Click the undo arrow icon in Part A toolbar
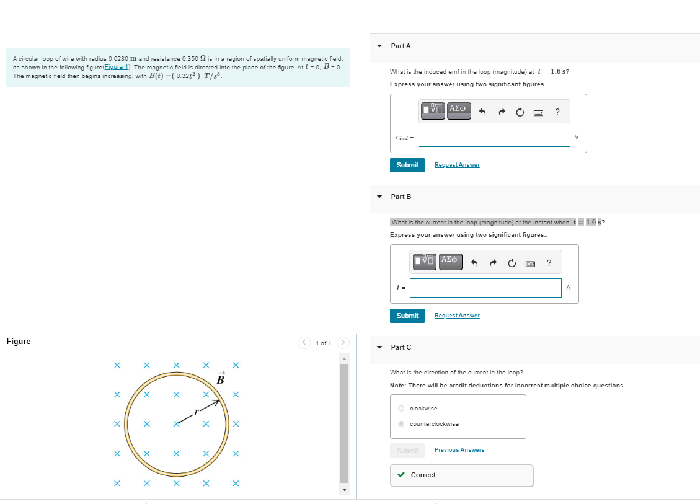 click(483, 112)
